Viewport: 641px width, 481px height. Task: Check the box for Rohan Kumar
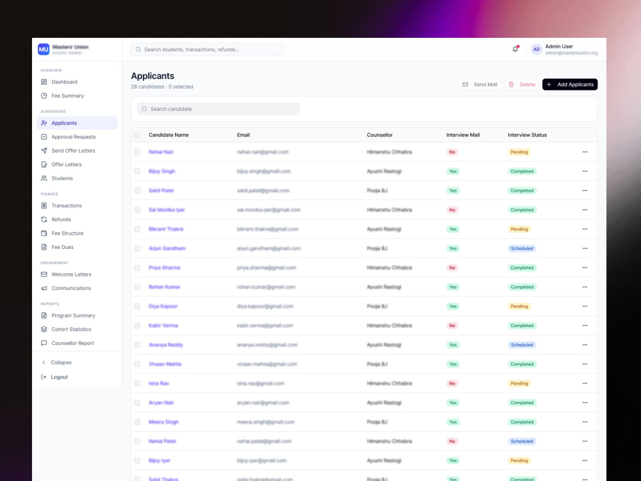[x=137, y=287]
